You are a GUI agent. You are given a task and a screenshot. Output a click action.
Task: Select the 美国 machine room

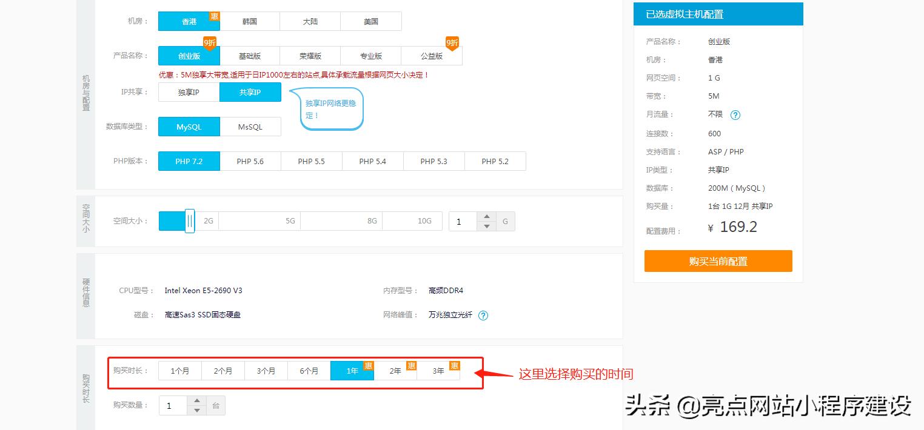click(370, 21)
